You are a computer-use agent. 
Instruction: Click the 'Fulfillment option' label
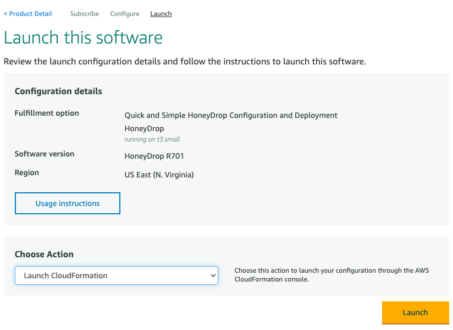(47, 113)
